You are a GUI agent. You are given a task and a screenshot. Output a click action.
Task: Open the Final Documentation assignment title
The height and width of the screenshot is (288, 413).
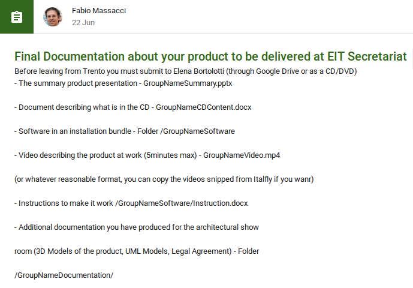(x=210, y=56)
